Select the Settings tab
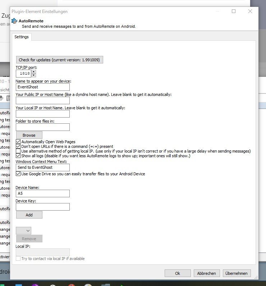The image size is (266, 286). click(22, 37)
